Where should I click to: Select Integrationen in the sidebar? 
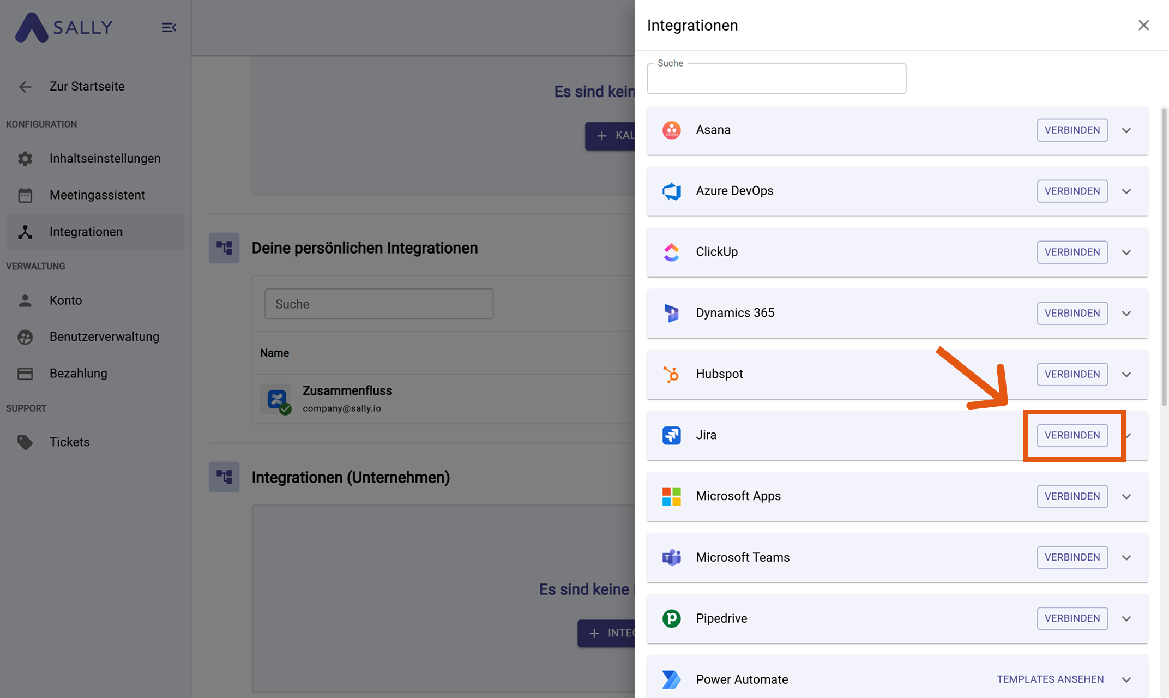[95, 232]
